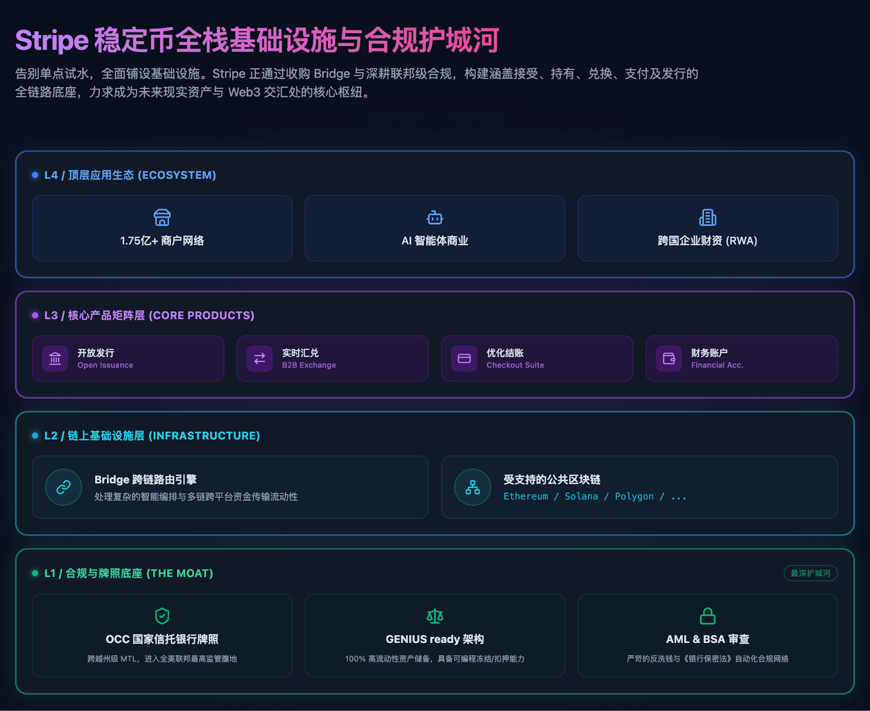The width and height of the screenshot is (870, 711).
Task: Click the Stripe 稳定币全栈基础设施与合规护城河 main title
Action: tap(257, 40)
